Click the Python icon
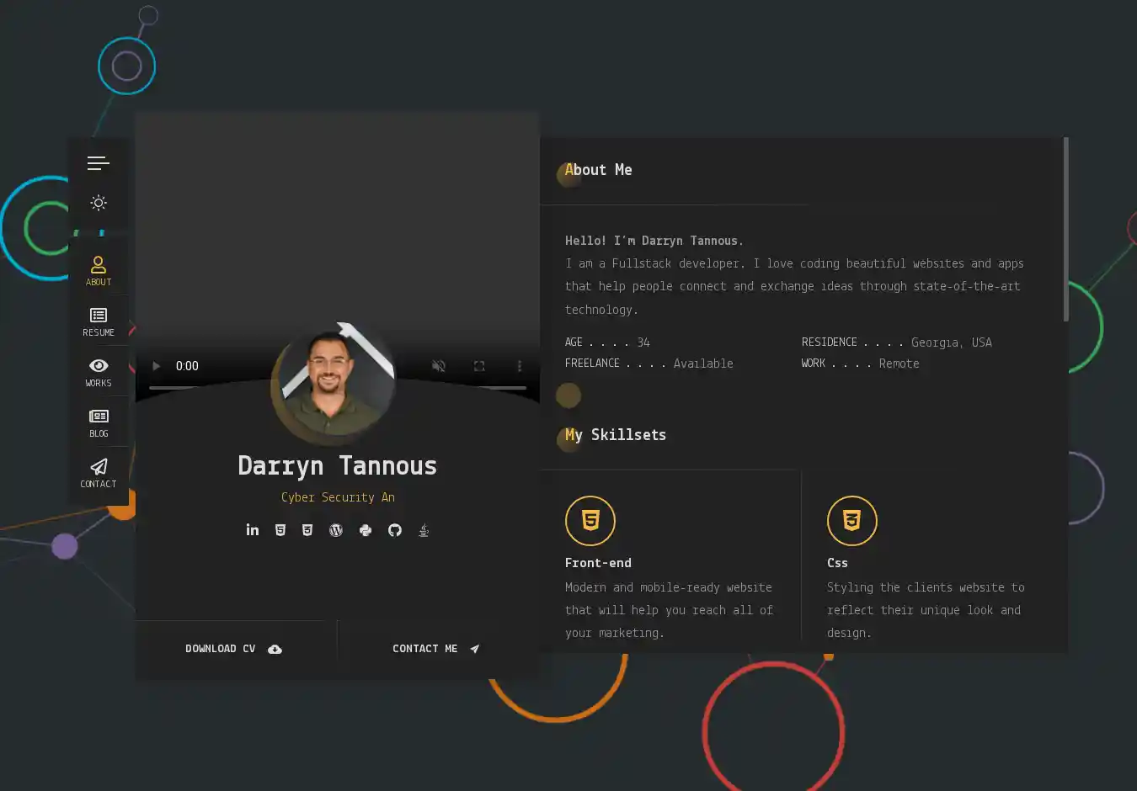 point(366,530)
